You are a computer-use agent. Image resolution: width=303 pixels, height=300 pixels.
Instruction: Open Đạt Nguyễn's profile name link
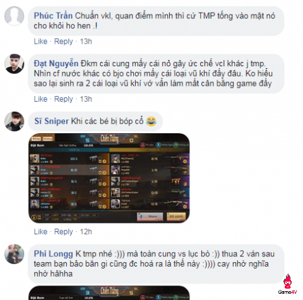point(56,63)
